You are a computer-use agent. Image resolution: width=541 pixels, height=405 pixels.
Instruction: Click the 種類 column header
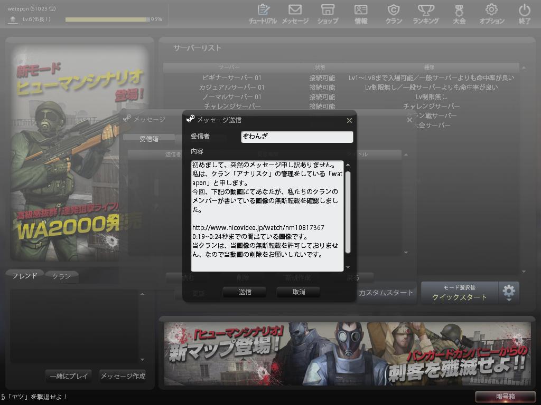[429, 67]
